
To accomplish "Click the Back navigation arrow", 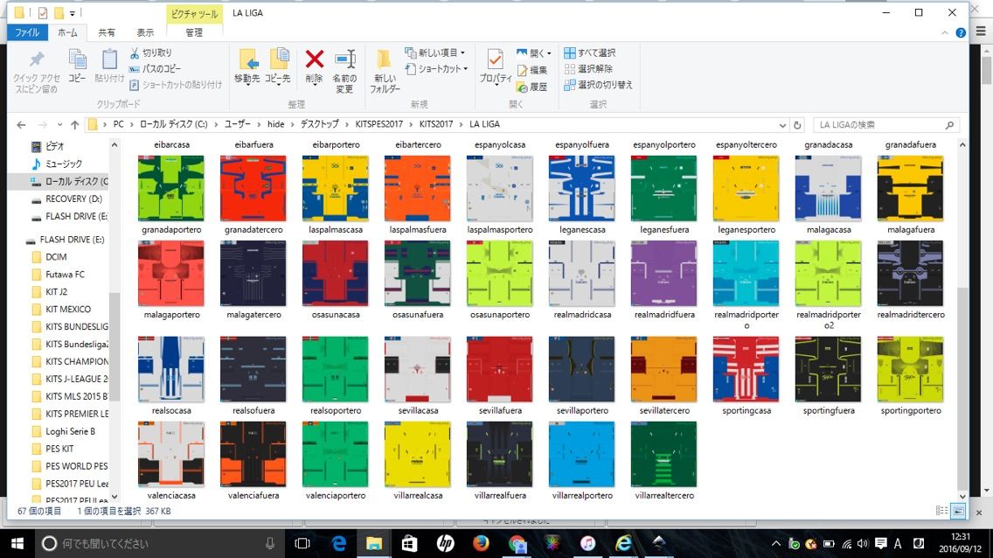I will click(x=21, y=125).
